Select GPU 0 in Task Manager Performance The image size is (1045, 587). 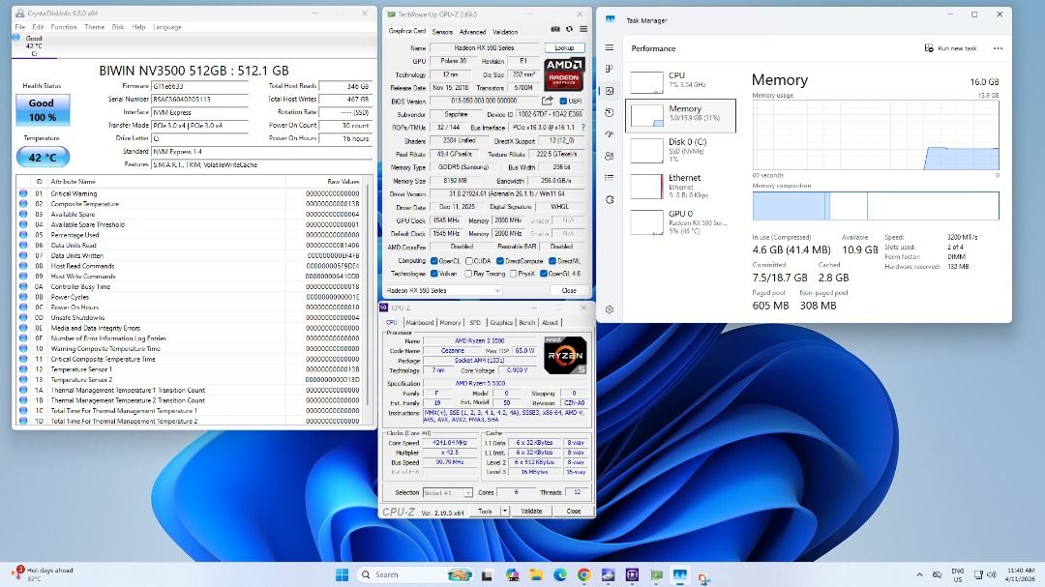click(682, 221)
